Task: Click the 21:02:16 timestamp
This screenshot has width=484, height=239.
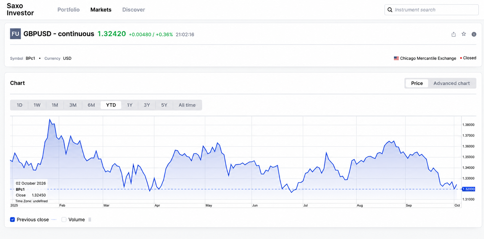Action: (185, 34)
